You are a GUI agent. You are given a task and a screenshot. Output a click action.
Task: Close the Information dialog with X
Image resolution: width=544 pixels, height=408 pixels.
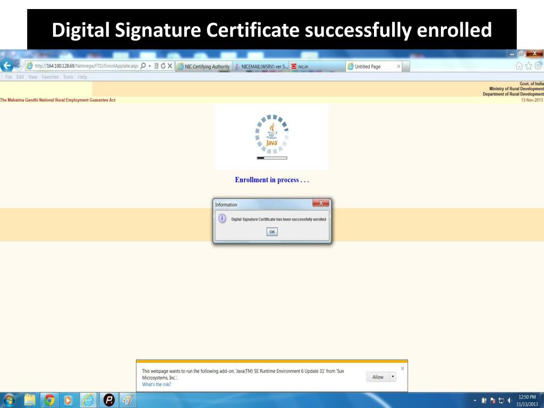tap(321, 203)
